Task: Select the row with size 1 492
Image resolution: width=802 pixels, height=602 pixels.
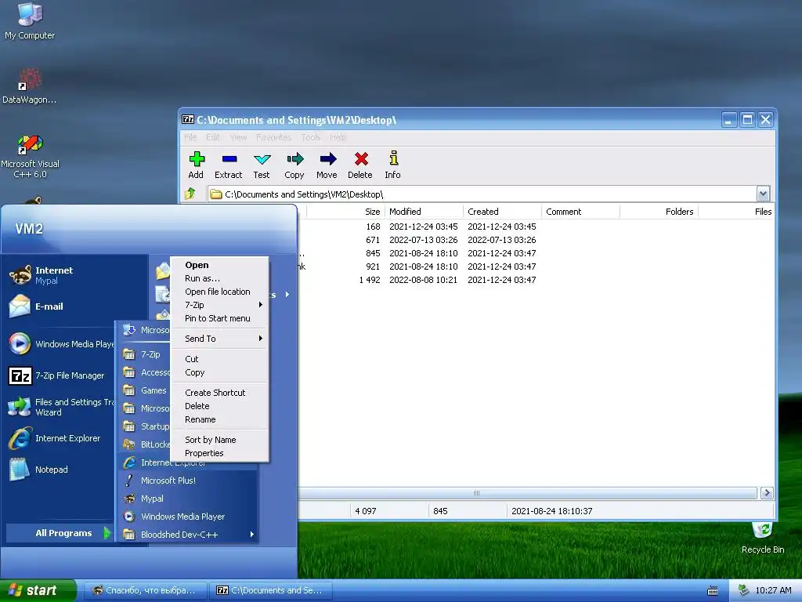Action: point(536,280)
